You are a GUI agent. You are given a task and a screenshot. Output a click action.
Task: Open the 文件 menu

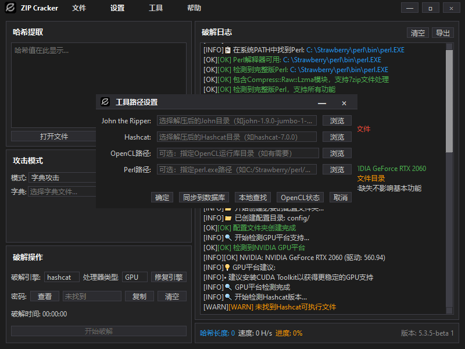pyautogui.click(x=81, y=8)
